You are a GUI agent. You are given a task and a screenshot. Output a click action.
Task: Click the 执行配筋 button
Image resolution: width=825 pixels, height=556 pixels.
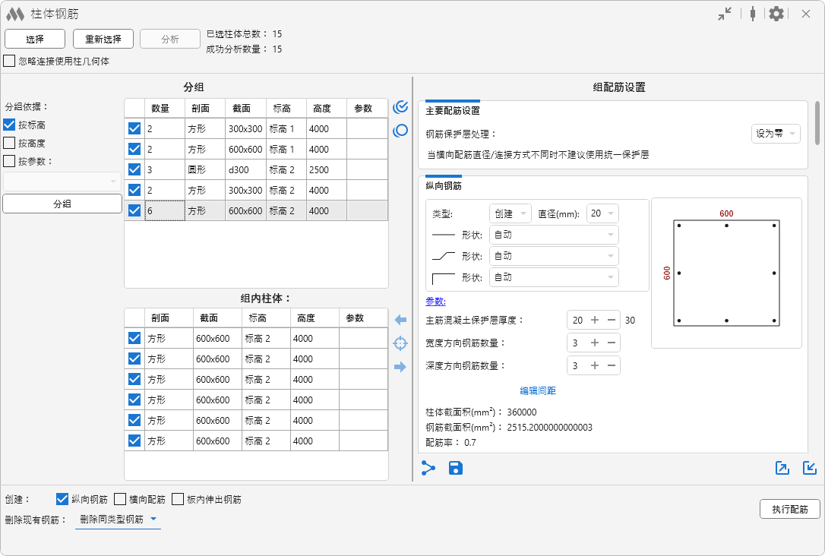point(789,509)
